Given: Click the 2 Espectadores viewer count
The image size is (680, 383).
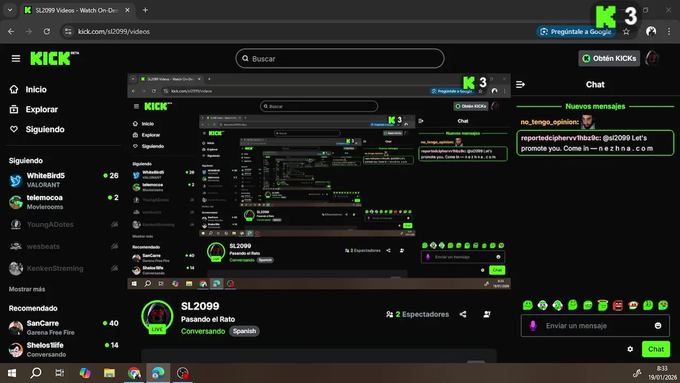Looking at the screenshot, I should pyautogui.click(x=418, y=314).
